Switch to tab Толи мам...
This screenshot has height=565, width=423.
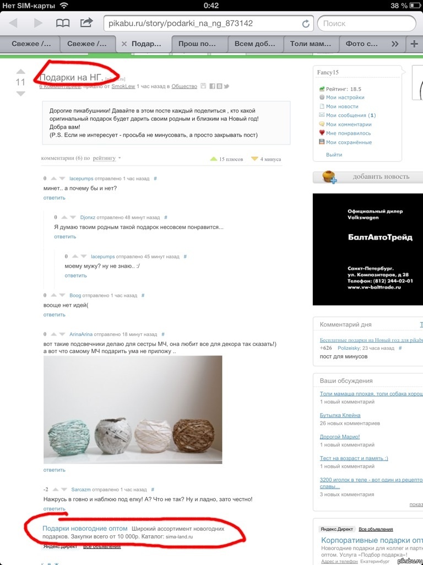point(311,44)
